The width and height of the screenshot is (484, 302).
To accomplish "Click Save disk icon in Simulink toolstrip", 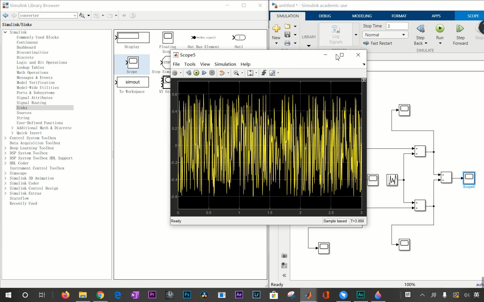I will click(287, 34).
